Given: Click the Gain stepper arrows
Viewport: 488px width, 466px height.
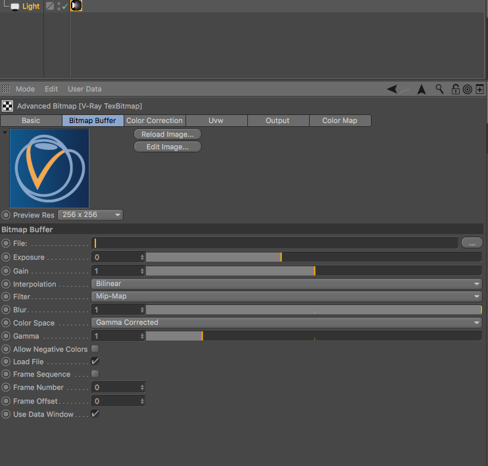Looking at the screenshot, I should click(142, 271).
